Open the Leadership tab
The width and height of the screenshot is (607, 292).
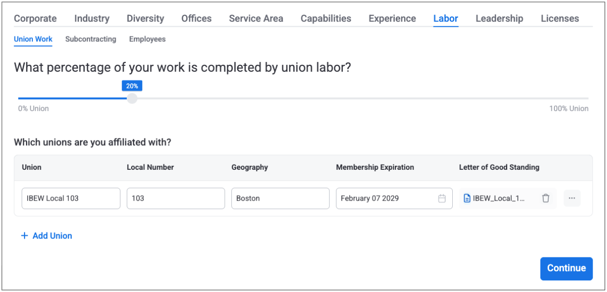coord(499,19)
